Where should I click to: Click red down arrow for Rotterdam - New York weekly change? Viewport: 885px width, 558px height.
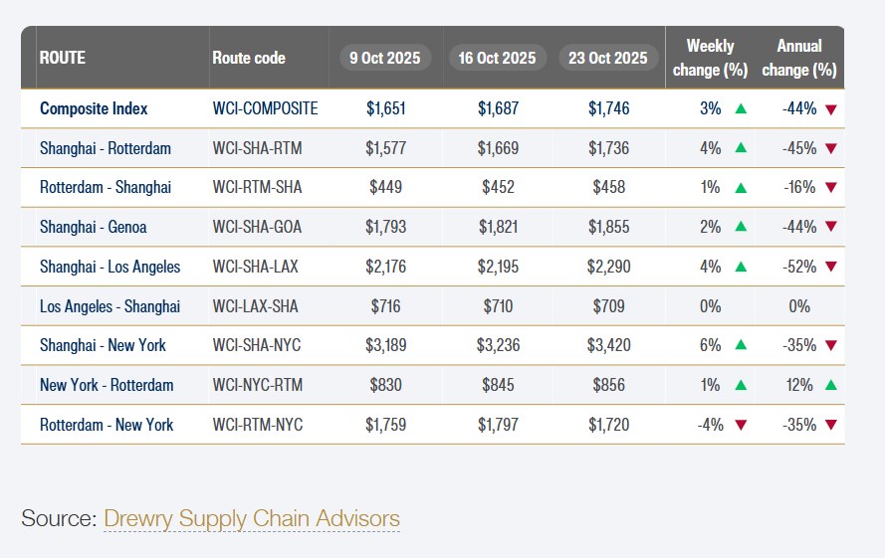click(741, 425)
